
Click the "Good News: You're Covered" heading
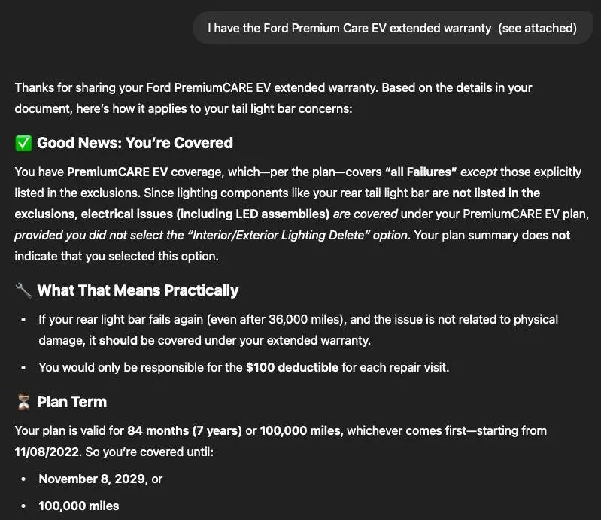point(135,143)
